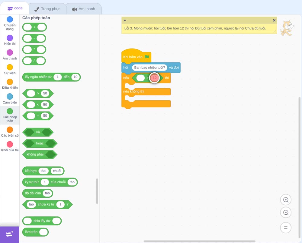Click the green flag on the hat block

click(x=147, y=57)
